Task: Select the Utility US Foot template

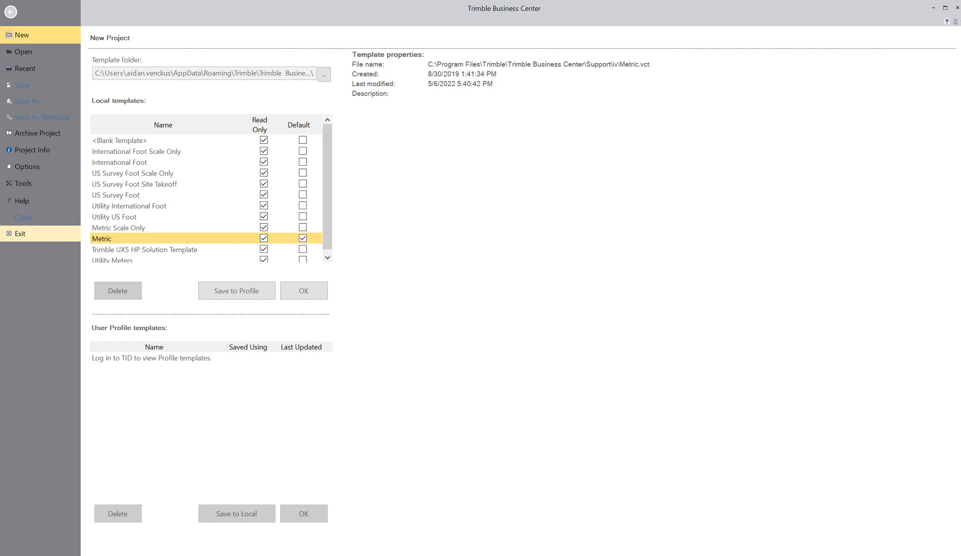Action: pyautogui.click(x=206, y=217)
